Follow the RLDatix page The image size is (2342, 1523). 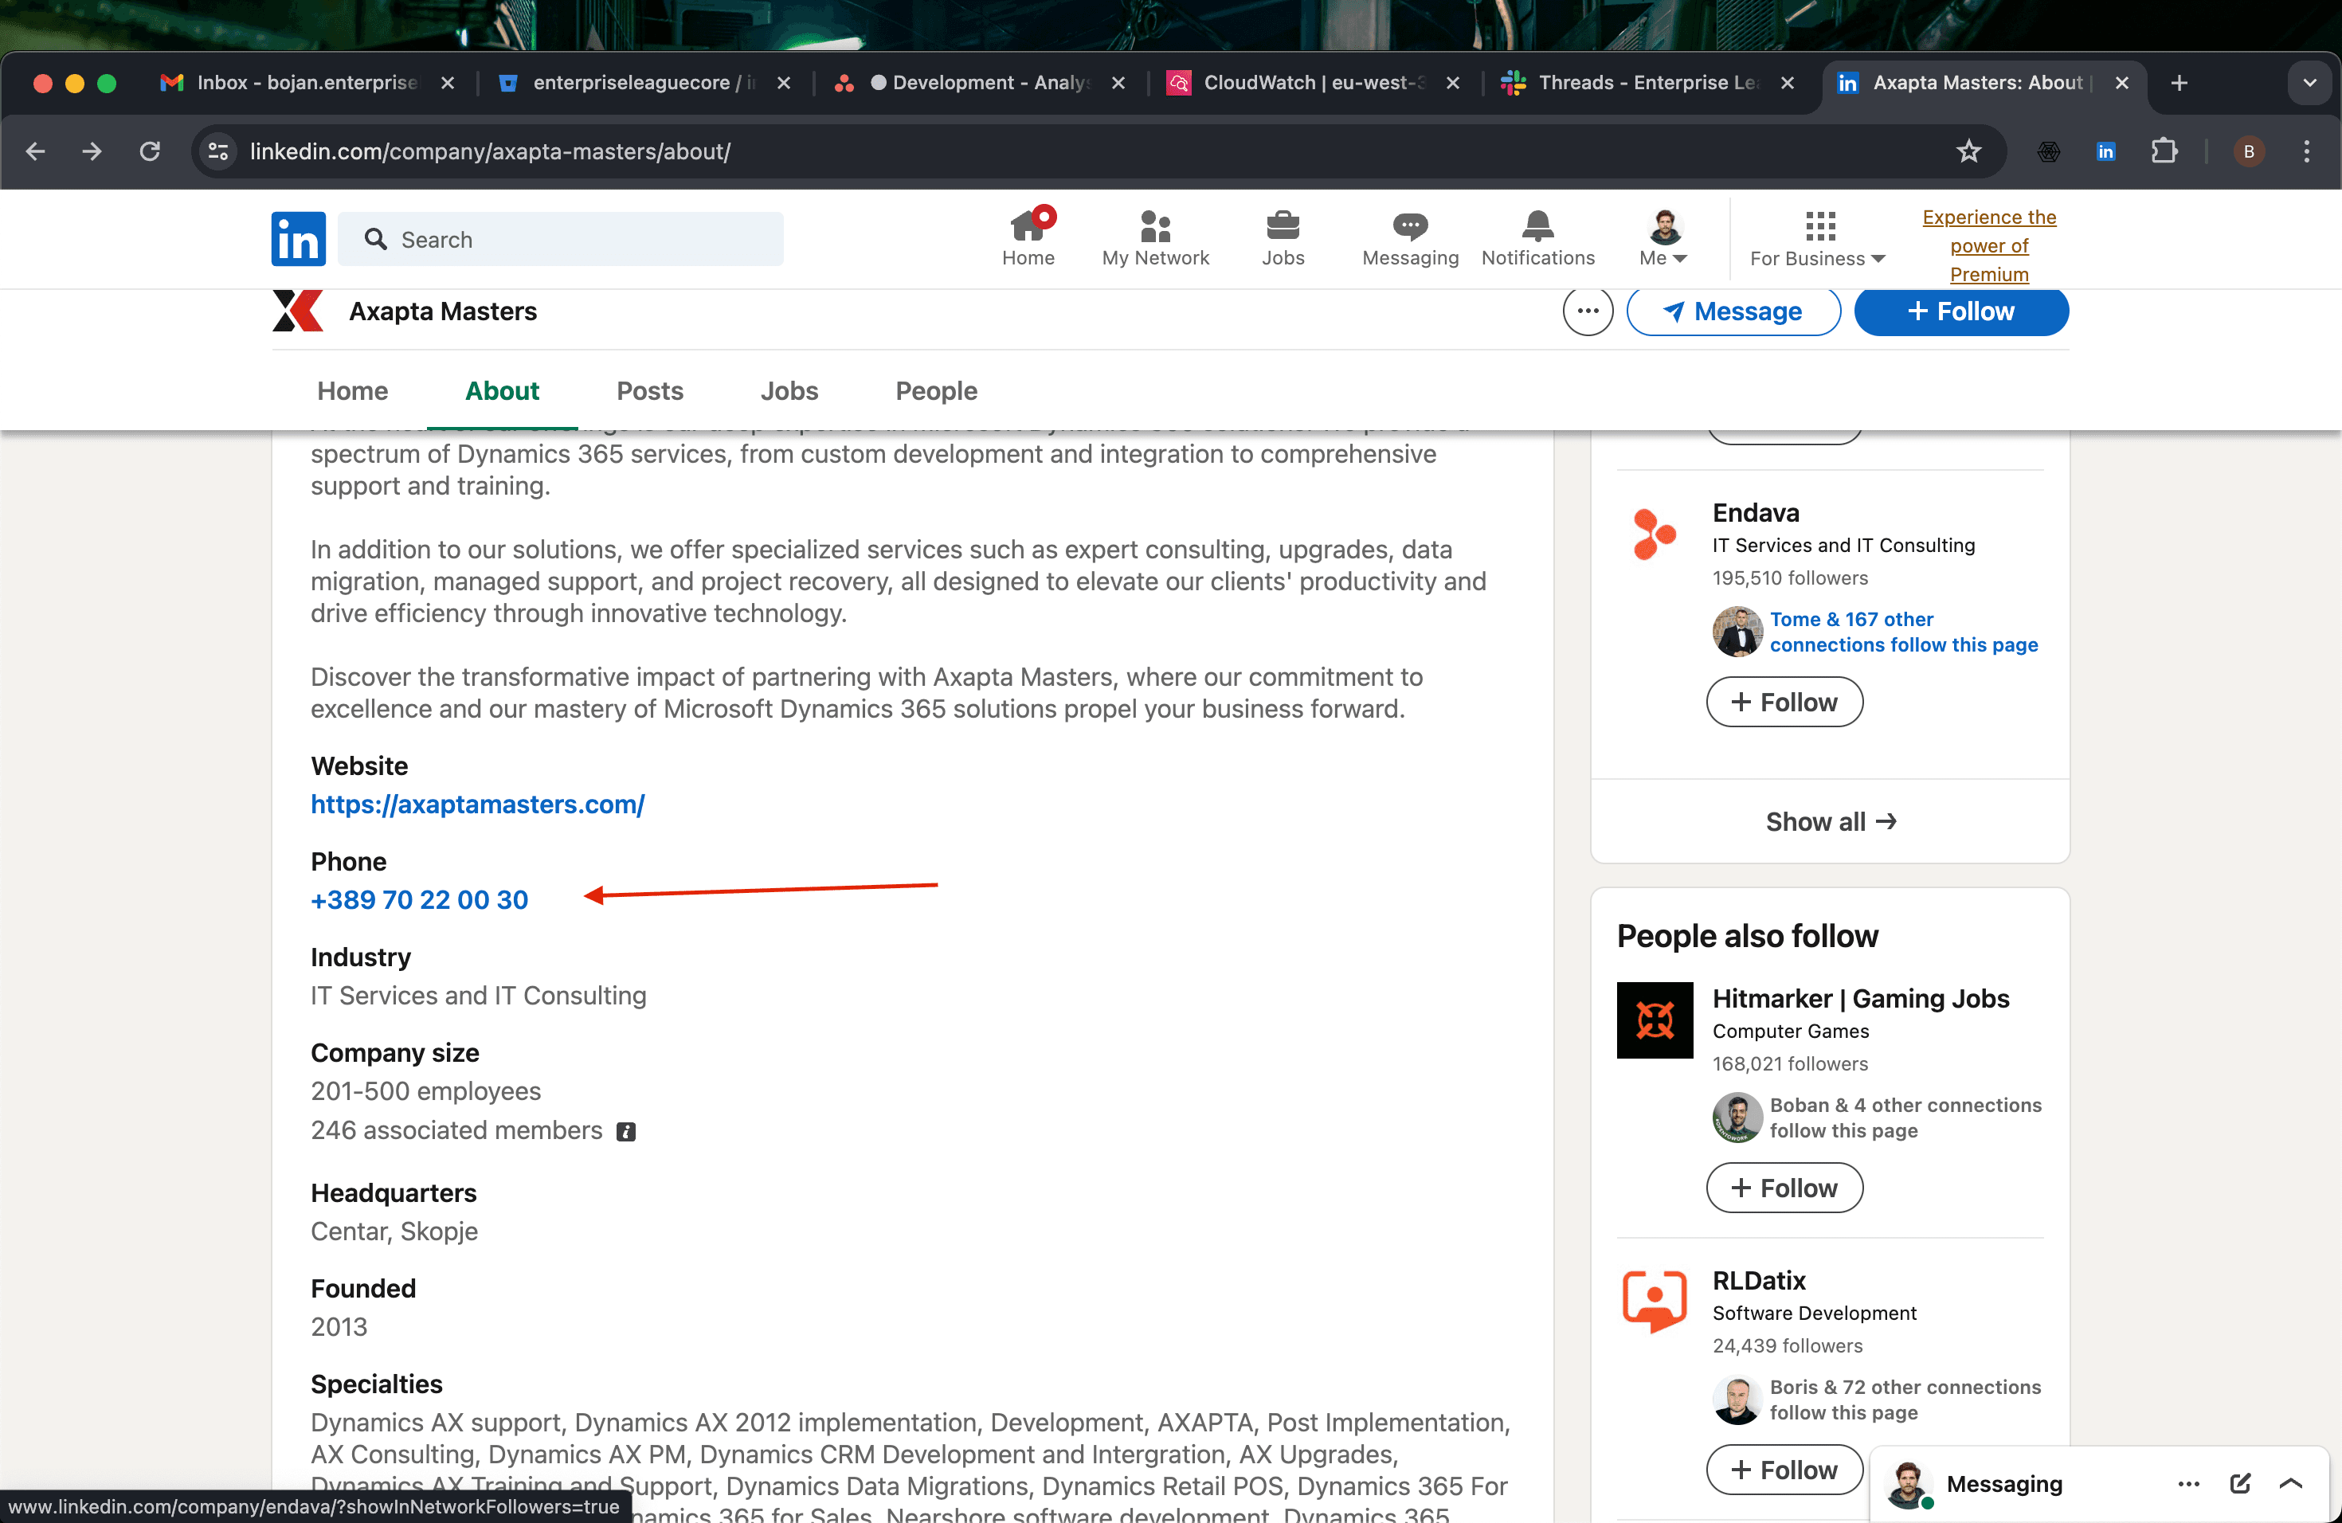(x=1784, y=1469)
